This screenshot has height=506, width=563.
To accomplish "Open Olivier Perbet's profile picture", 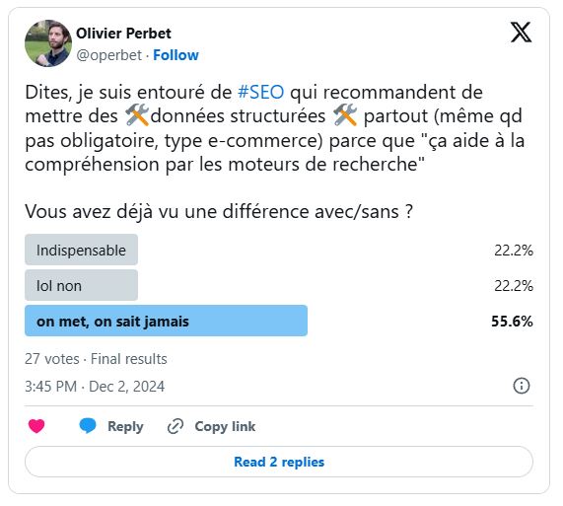I will pos(48,43).
